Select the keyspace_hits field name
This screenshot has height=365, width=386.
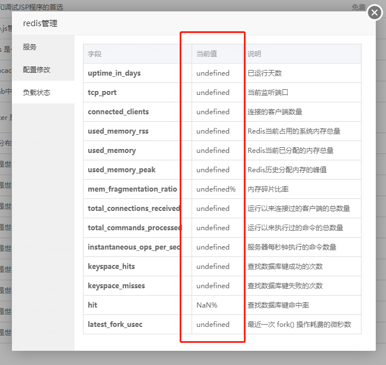111,266
